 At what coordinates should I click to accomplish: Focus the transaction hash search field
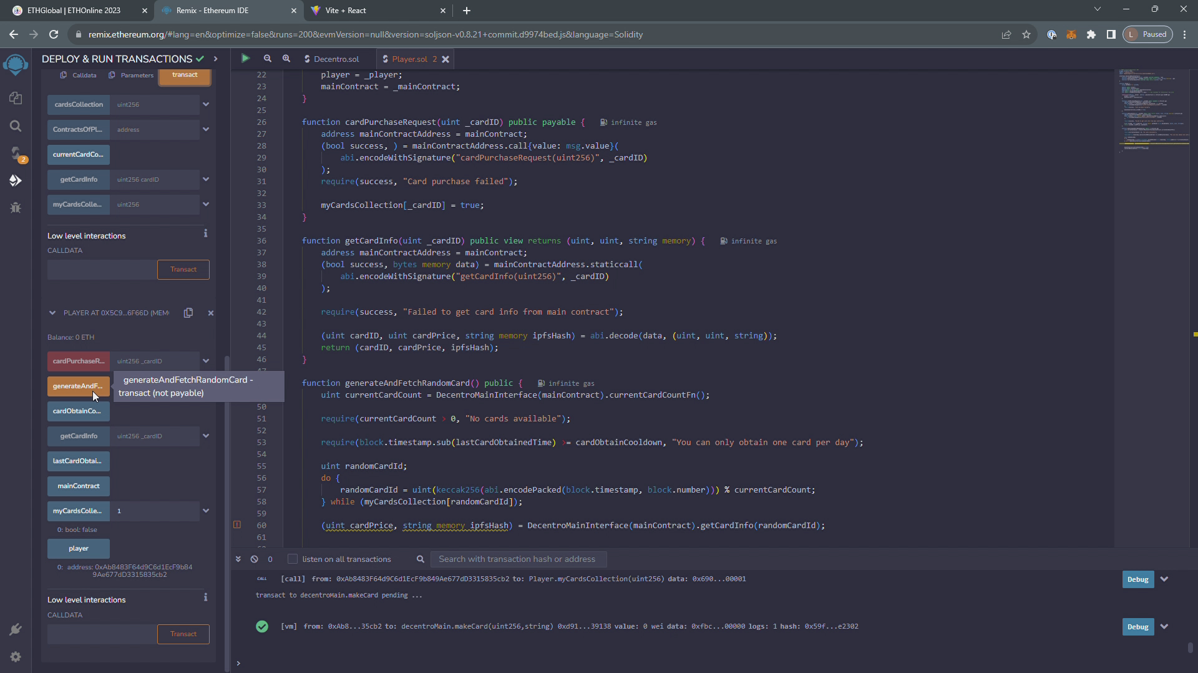(x=519, y=559)
